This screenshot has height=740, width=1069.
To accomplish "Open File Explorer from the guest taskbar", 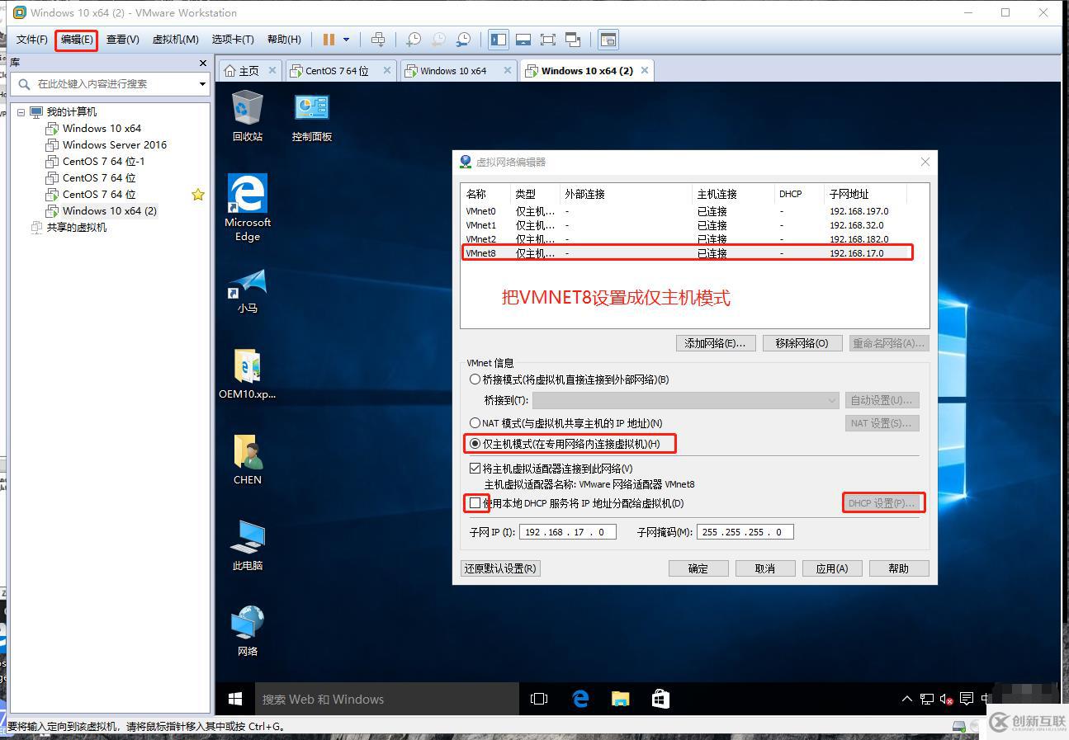I will click(x=621, y=699).
